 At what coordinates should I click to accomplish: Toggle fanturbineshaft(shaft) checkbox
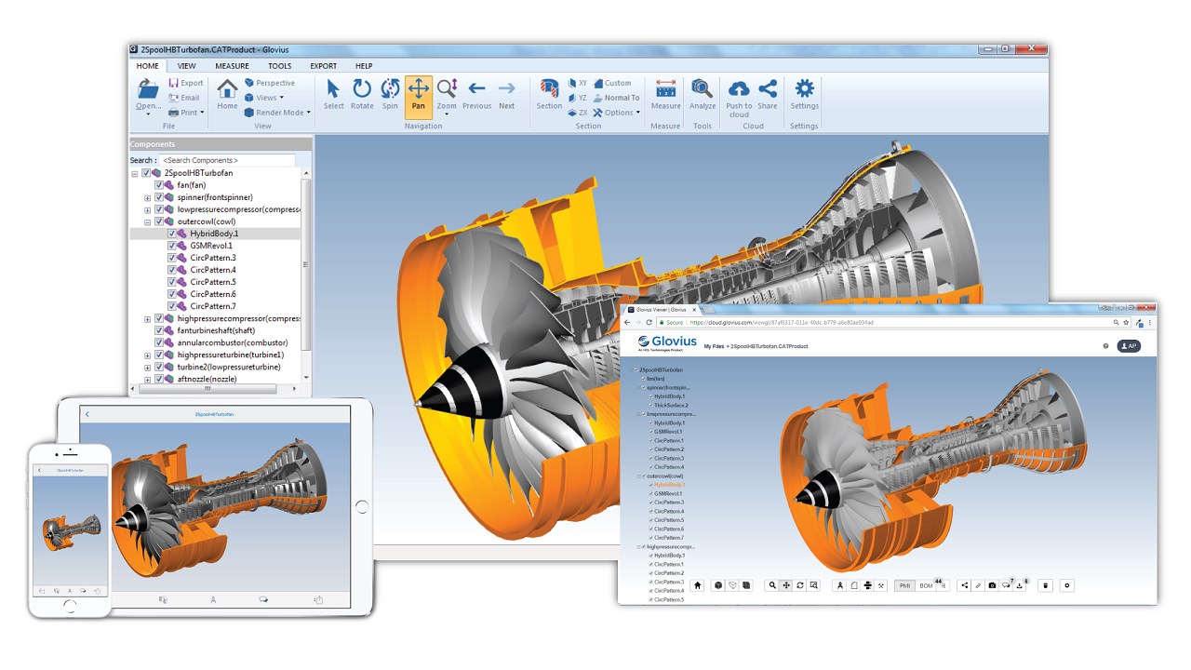(159, 330)
